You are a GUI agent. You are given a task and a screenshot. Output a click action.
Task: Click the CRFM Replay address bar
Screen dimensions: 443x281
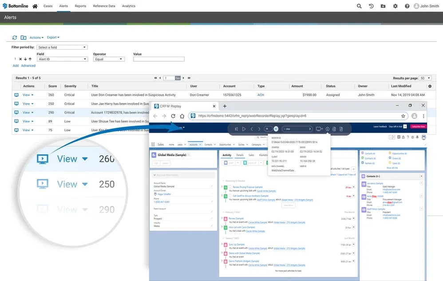(x=298, y=116)
